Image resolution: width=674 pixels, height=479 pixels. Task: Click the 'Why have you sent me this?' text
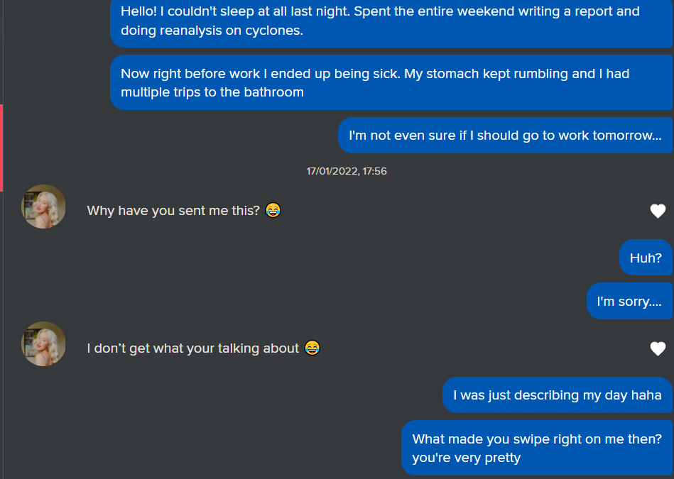[x=173, y=211]
